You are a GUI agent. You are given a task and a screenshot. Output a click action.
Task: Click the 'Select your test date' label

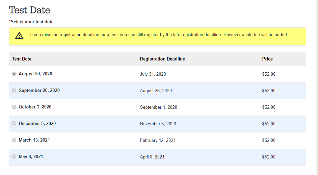32,22
